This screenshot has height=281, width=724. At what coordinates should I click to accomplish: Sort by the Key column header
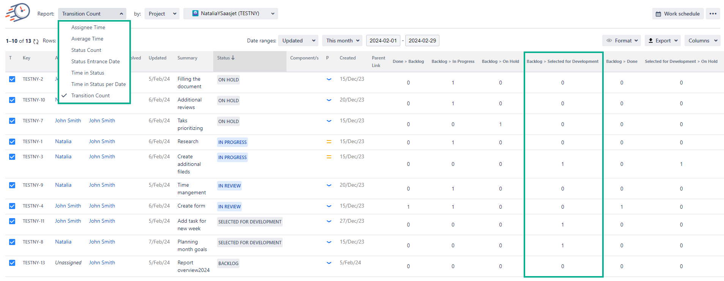[x=27, y=58]
